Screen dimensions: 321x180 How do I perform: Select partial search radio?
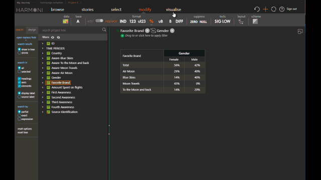pyautogui.click(x=19, y=111)
